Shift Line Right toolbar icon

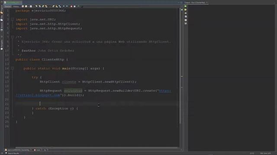click(67, 6)
